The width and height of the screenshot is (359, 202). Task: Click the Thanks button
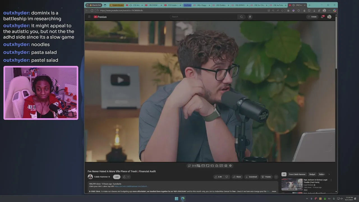pos(266,177)
